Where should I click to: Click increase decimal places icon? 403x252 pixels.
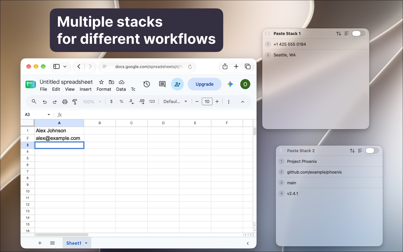click(x=142, y=102)
